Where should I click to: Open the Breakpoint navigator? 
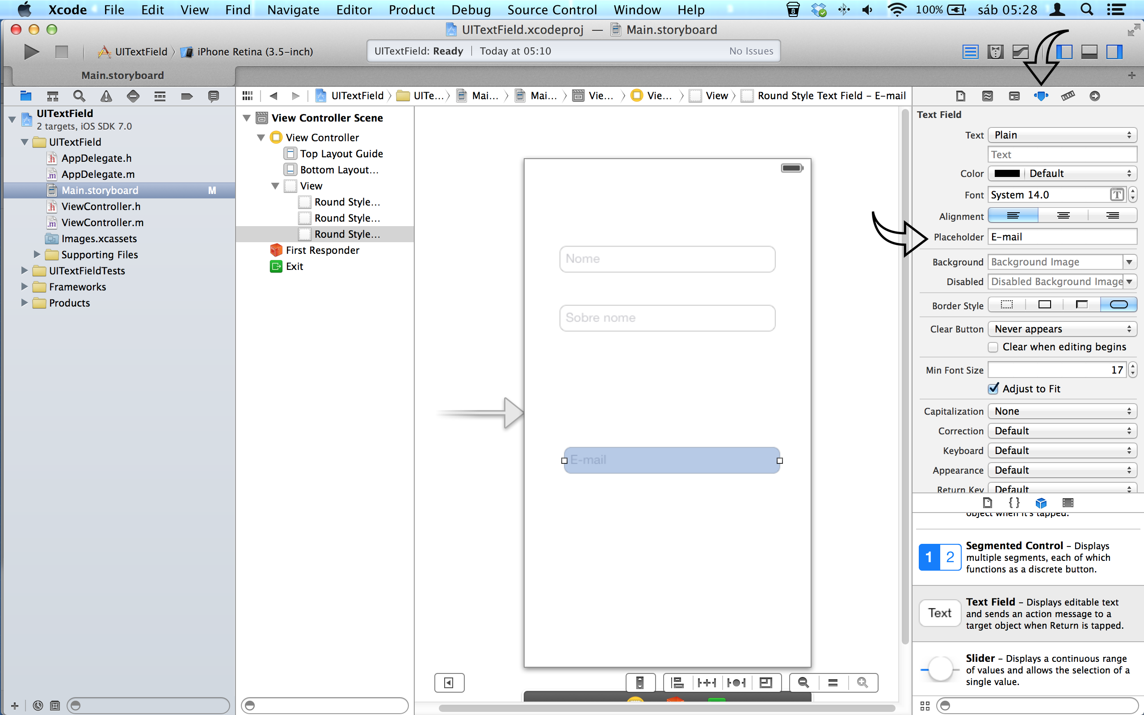coord(187,96)
